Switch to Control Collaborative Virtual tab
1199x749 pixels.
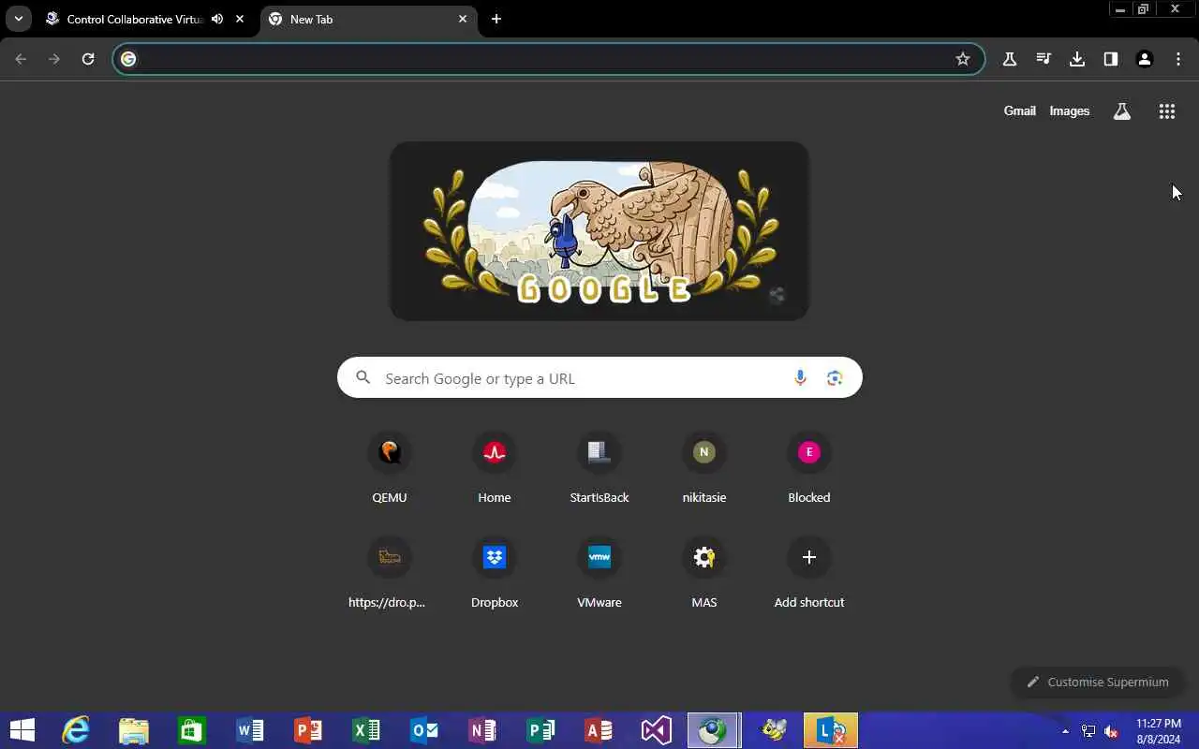135,19
